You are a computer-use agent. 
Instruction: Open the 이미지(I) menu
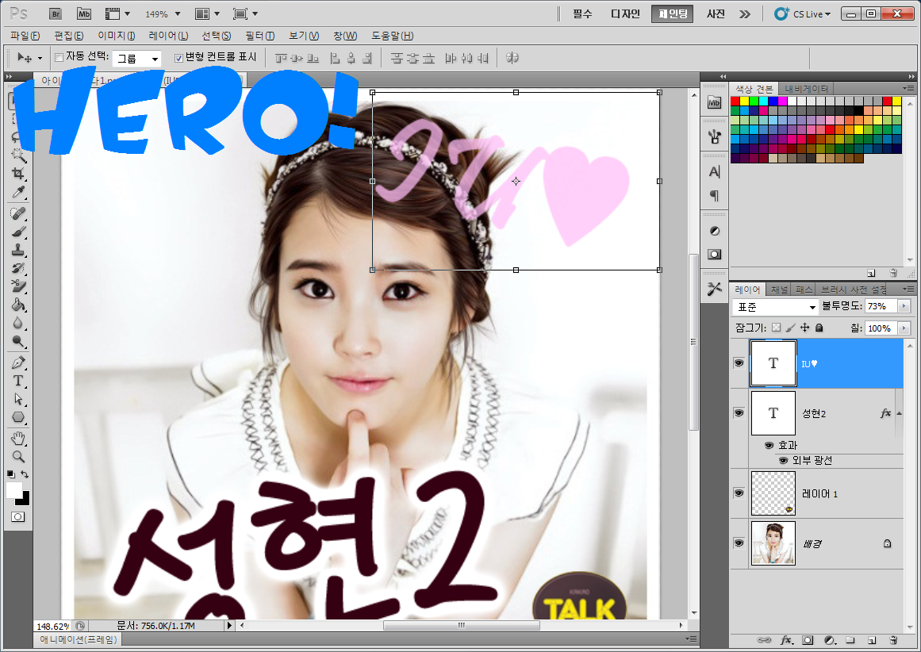pyautogui.click(x=117, y=36)
